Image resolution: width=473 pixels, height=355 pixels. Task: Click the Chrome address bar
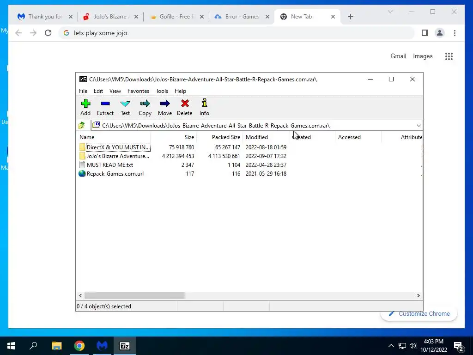coord(237,33)
